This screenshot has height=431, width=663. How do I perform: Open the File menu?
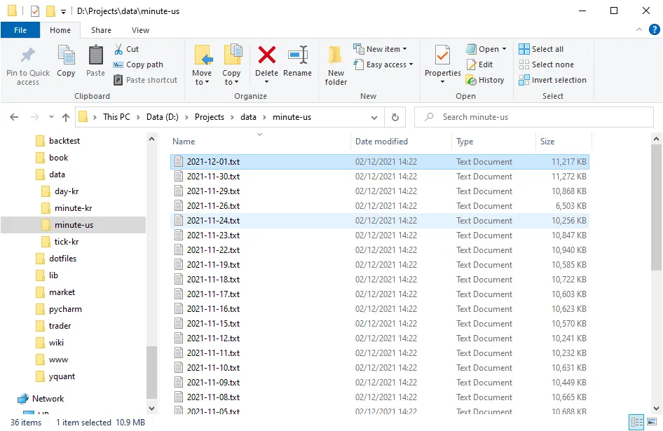20,30
